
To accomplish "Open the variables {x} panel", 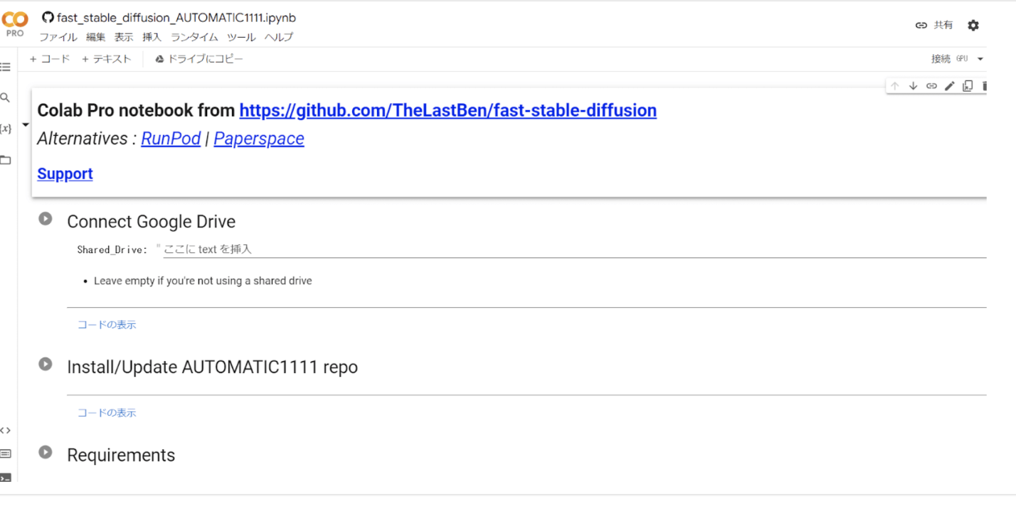I will [x=6, y=129].
